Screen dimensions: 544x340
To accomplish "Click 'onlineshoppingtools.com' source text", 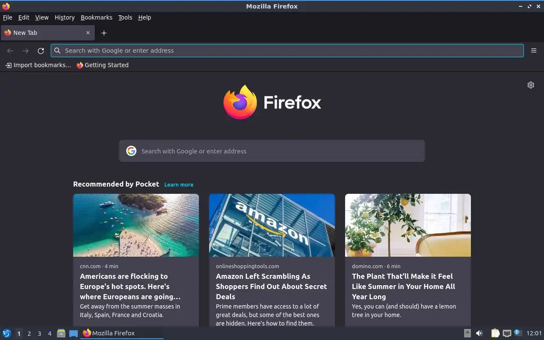I will tap(247, 266).
